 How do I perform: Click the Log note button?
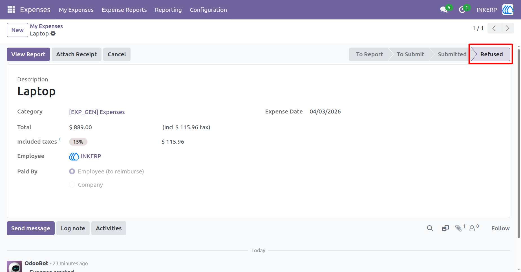click(73, 228)
